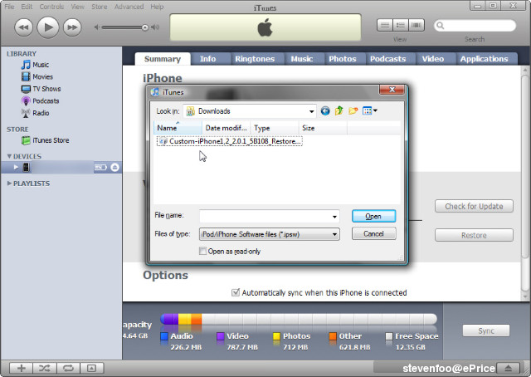Switch to grouped album view icon
Image resolution: width=531 pixels, height=377 pixels.
click(x=400, y=25)
